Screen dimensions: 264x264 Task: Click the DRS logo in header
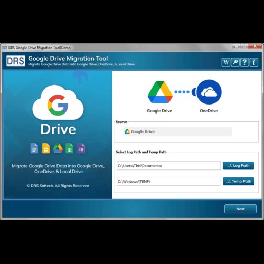pyautogui.click(x=16, y=61)
